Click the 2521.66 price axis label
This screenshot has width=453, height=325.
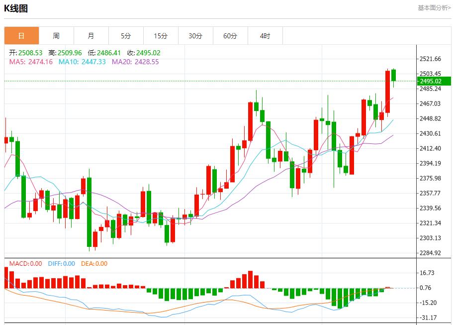point(430,59)
